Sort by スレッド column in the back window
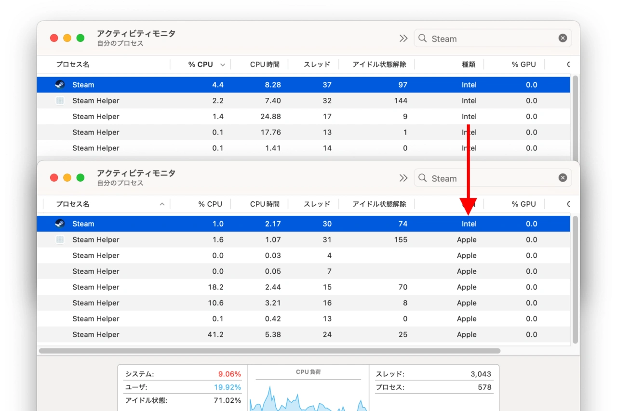This screenshot has height=411, width=617. (317, 65)
